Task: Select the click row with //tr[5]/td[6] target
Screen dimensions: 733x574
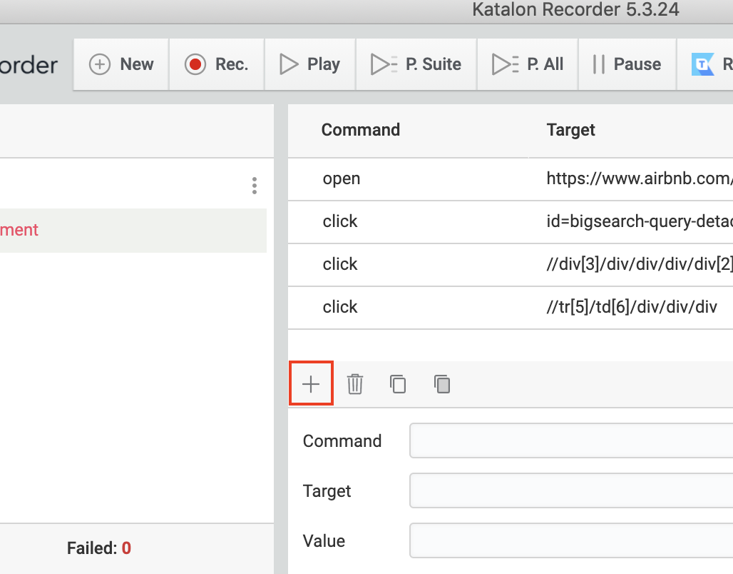Action: coord(511,308)
